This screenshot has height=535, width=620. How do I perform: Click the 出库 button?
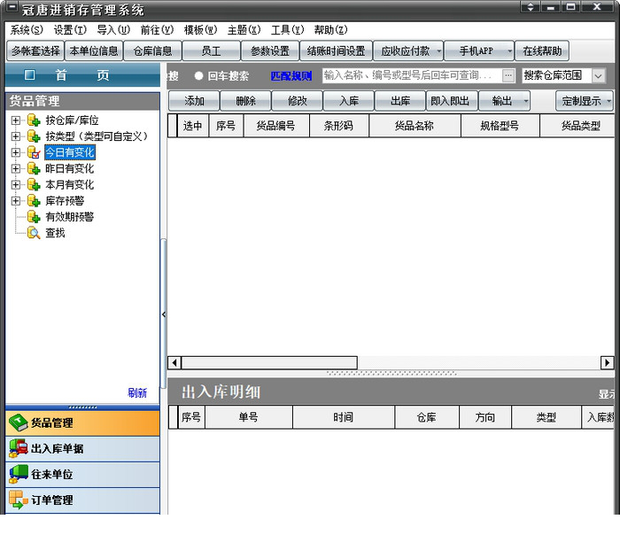click(400, 101)
